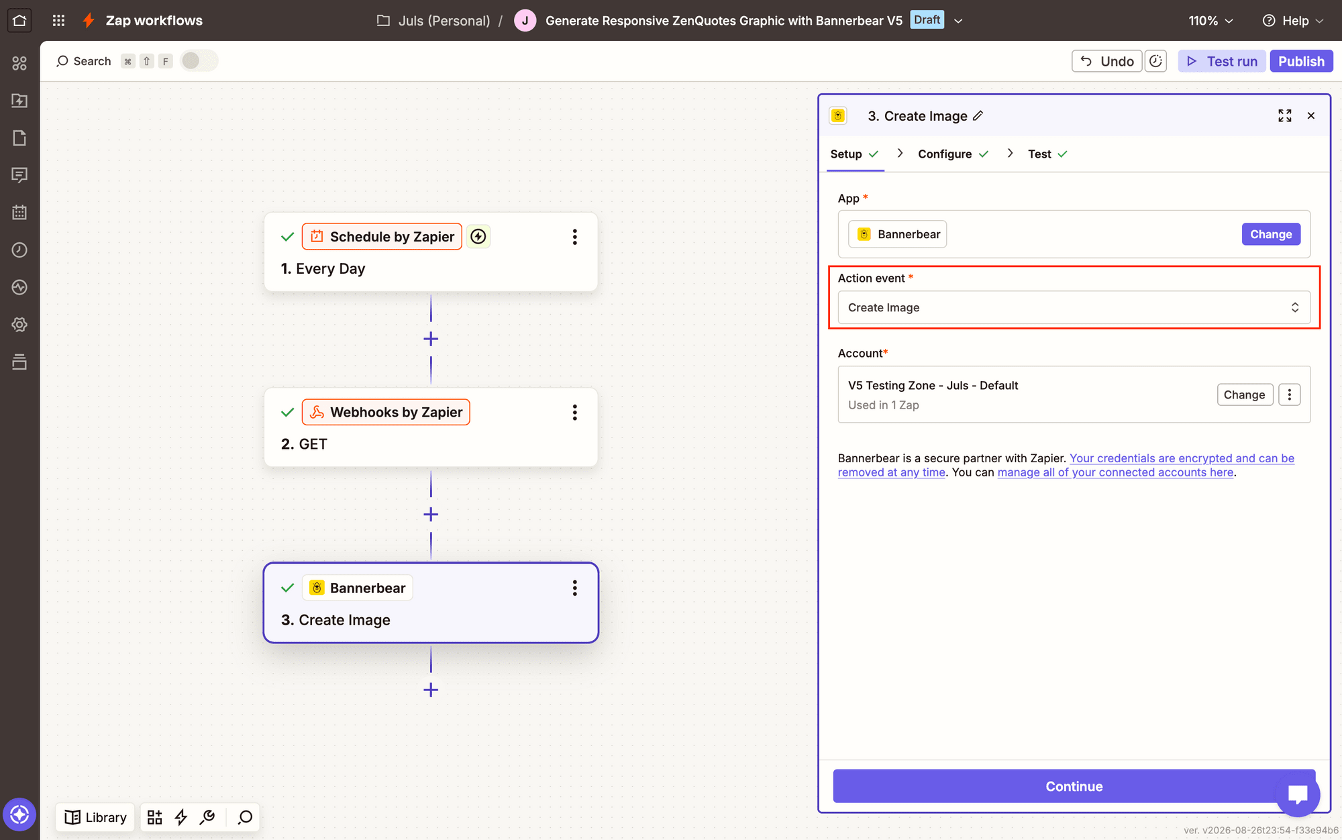
Task: Expand the Zap title Draft chevron
Action: [x=958, y=21]
